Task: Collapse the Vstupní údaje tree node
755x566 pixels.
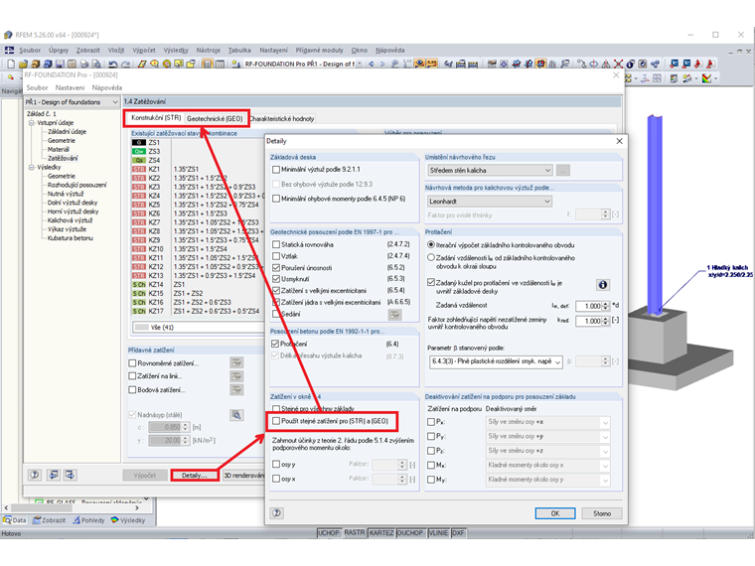Action: (x=32, y=123)
